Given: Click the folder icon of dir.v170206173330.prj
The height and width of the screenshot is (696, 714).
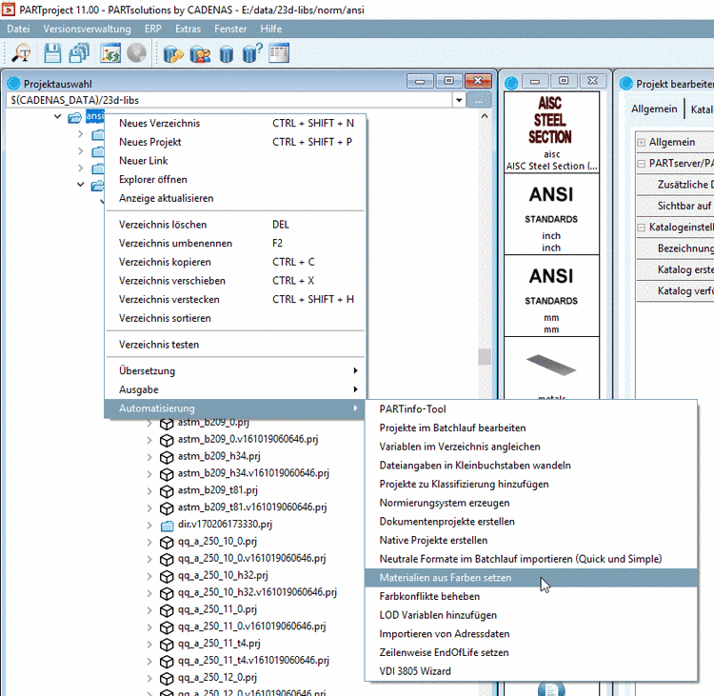Looking at the screenshot, I should 168,527.
